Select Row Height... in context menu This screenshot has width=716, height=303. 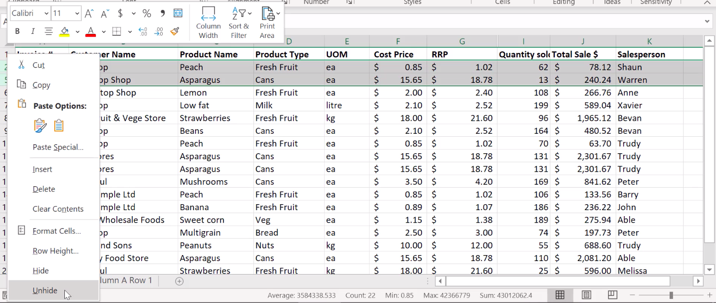[x=55, y=251]
